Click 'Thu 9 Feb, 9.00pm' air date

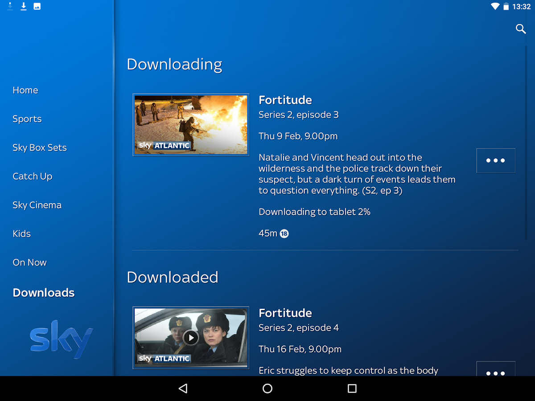(x=298, y=136)
